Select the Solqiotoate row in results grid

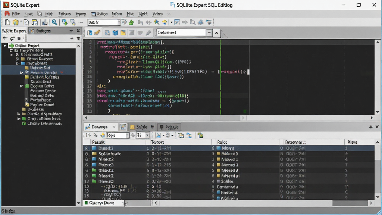[x=229, y=154]
